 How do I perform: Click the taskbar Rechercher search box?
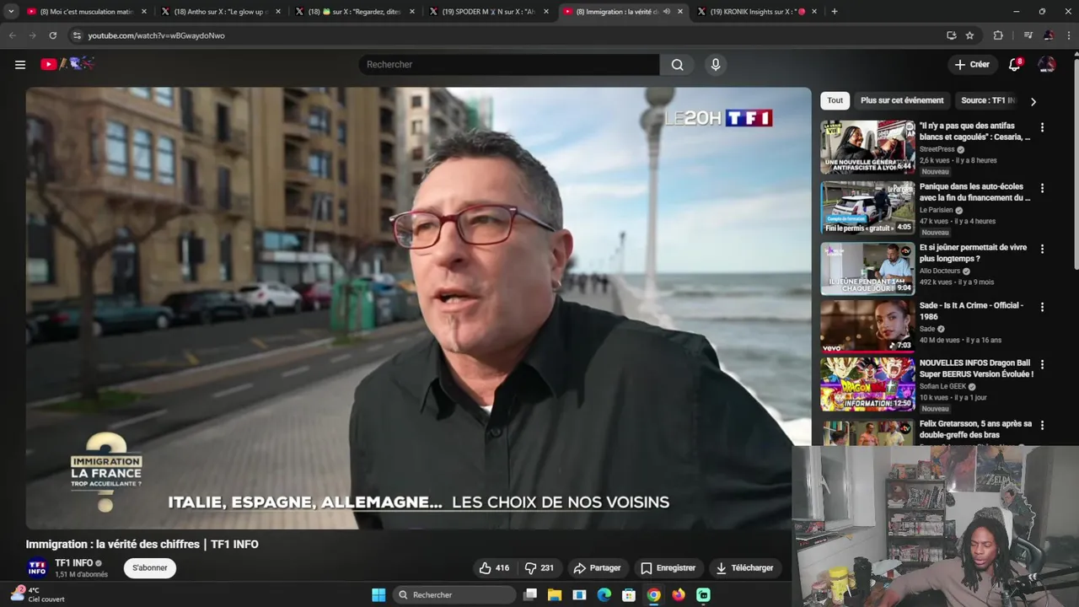(454, 595)
